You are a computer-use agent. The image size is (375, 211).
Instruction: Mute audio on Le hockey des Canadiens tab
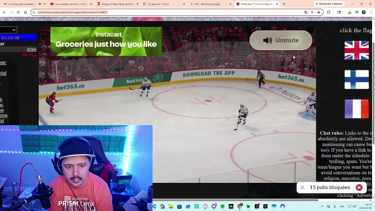point(40,4)
